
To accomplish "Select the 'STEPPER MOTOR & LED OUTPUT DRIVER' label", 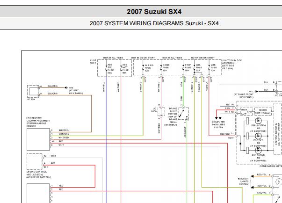I will 277,134.
